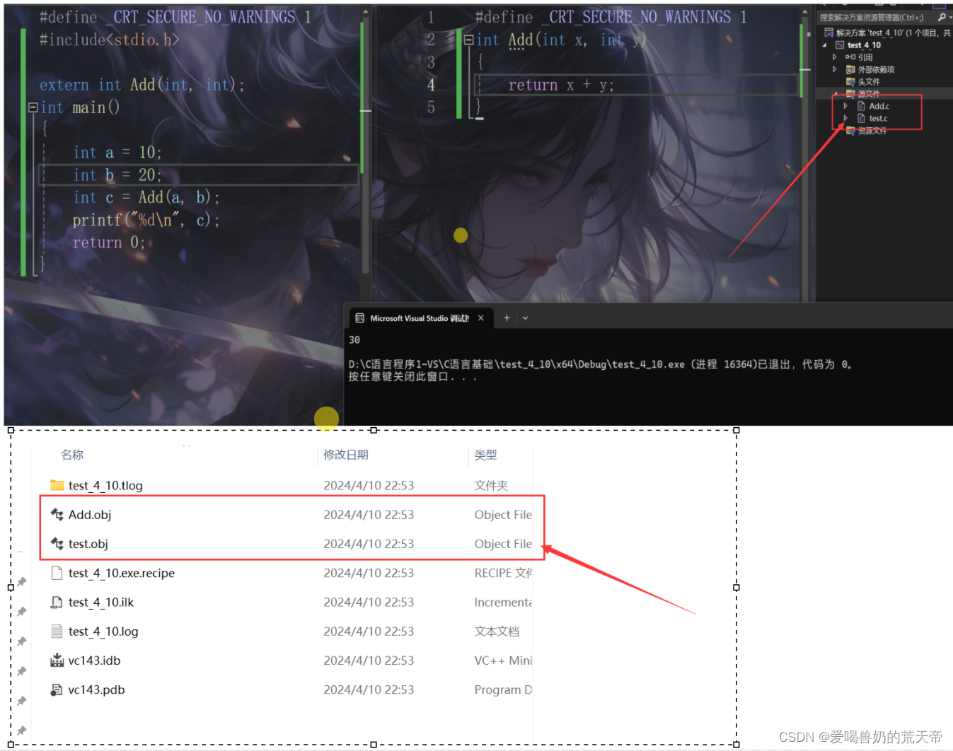
Task: Click the 外部依赖项 folder icon
Action: (850, 69)
